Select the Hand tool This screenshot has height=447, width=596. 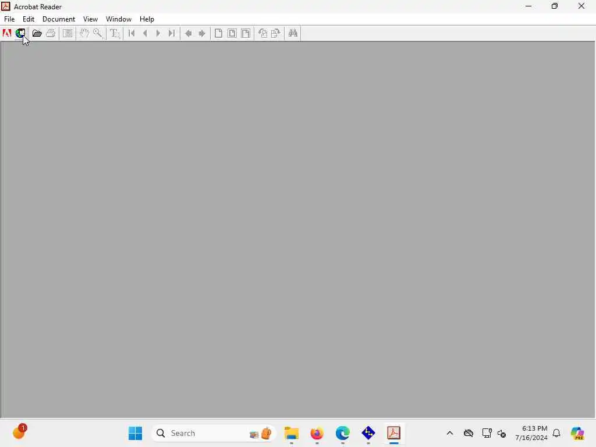[84, 33]
